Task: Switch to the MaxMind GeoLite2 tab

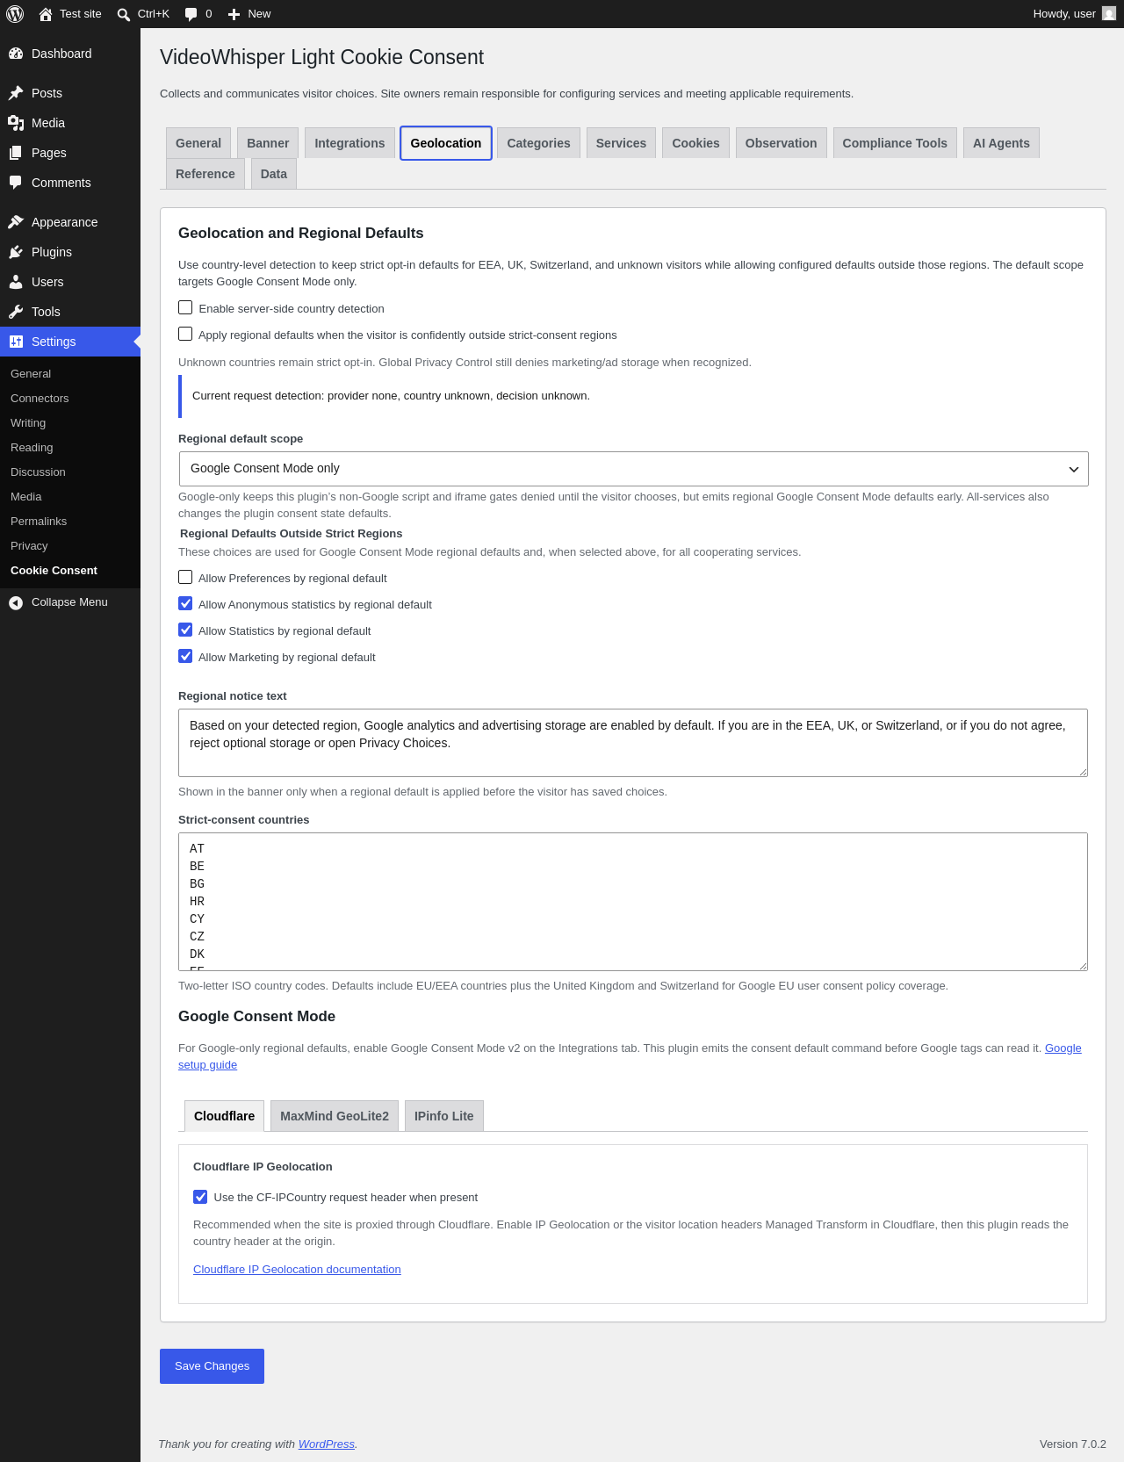Action: click(x=335, y=1116)
